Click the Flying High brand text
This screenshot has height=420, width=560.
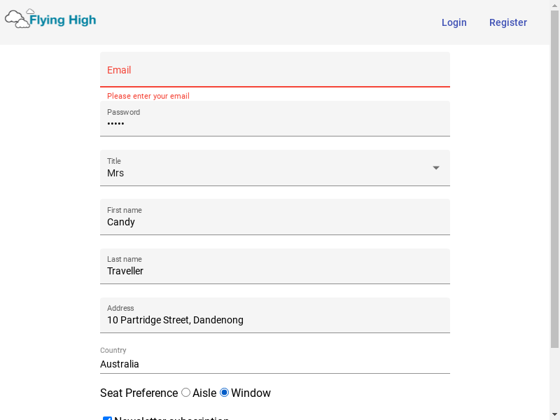click(63, 20)
